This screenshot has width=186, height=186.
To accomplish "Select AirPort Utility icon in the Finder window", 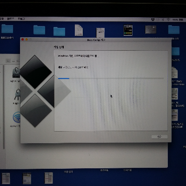I will coord(17,117).
